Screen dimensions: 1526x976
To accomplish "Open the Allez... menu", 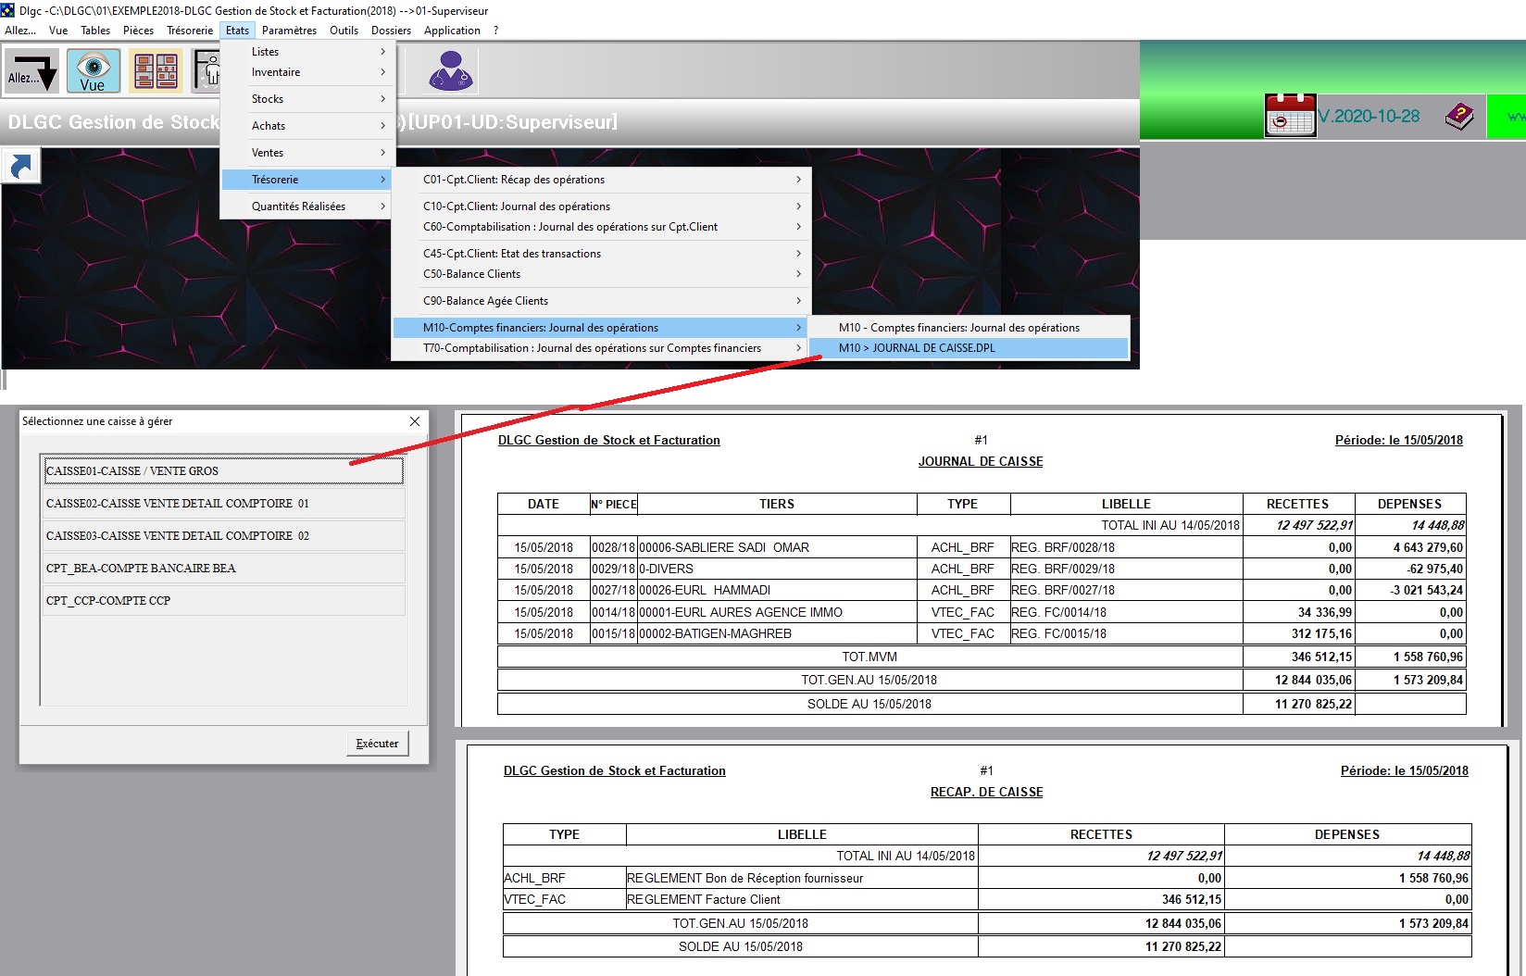I will pos(20,31).
